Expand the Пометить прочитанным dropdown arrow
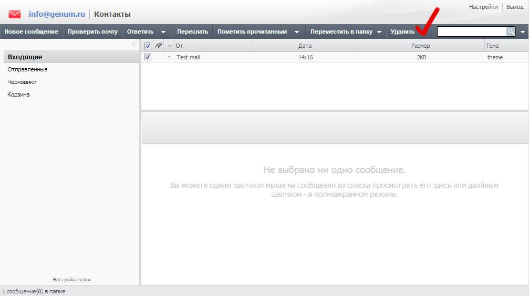This screenshot has height=296, width=529. coord(297,32)
